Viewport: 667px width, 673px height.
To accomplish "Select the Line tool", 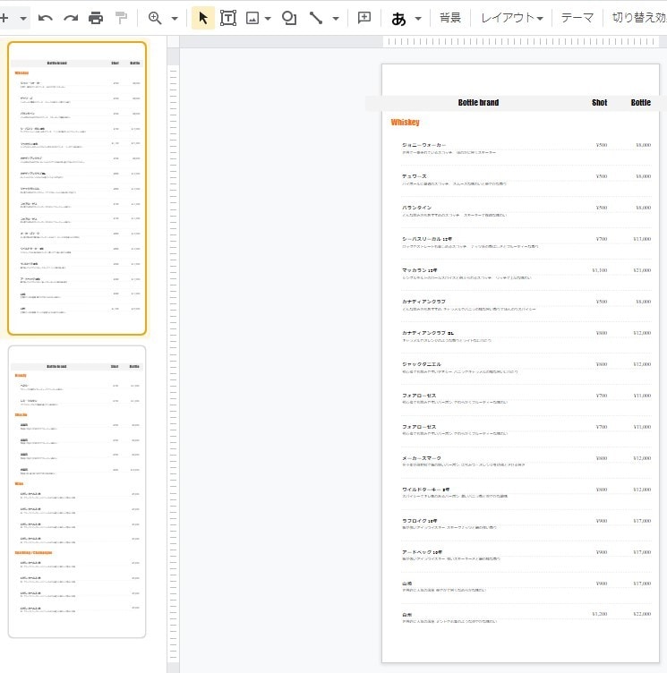I will 316,18.
